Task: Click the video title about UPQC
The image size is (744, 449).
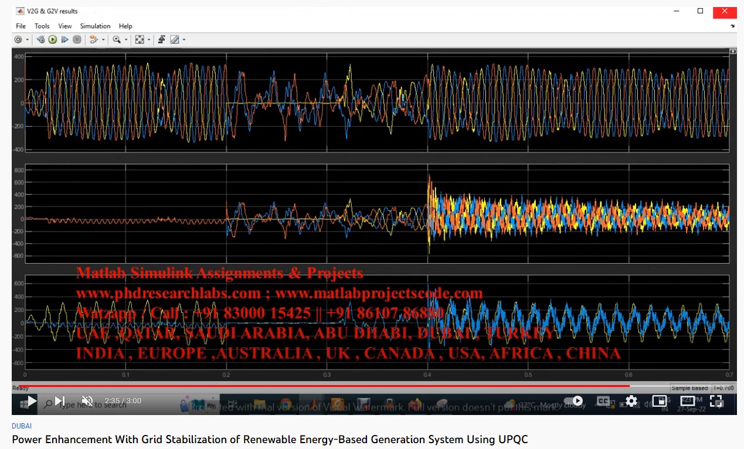Action: (270, 439)
